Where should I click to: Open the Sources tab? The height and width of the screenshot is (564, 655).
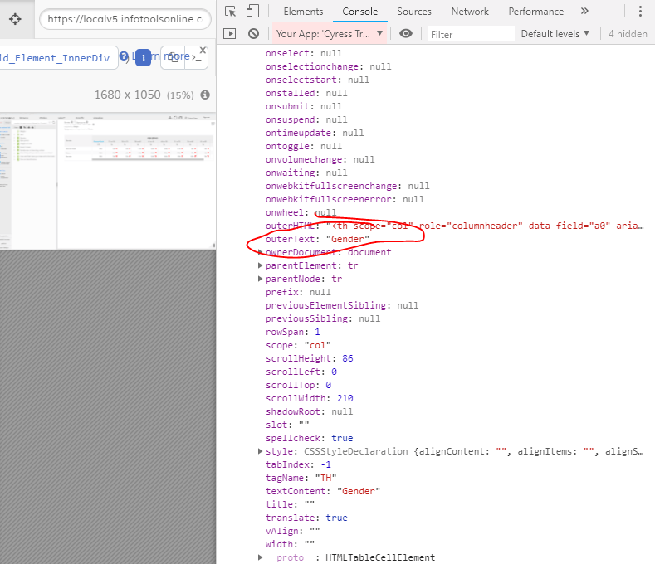pos(414,12)
